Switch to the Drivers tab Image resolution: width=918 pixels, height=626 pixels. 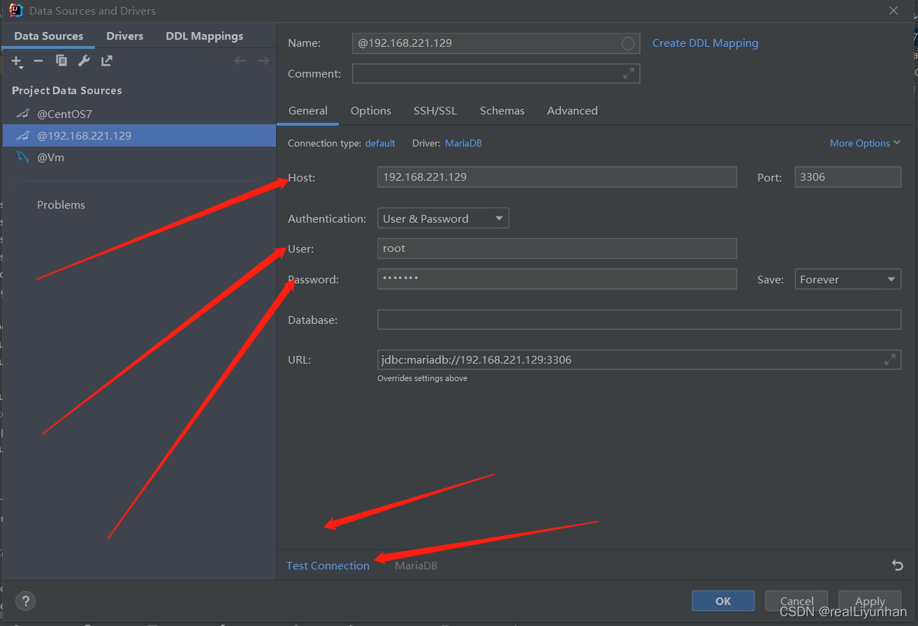pyautogui.click(x=125, y=36)
